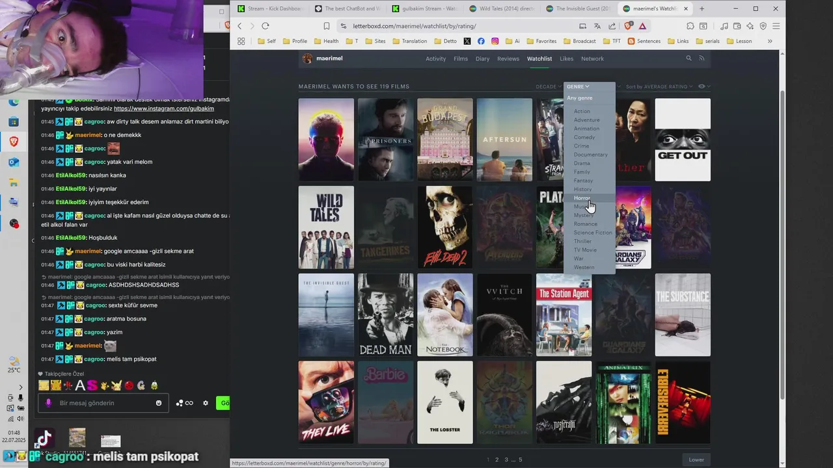Click maerimel profile name link
Viewport: 833px width, 468px height.
coord(329,58)
